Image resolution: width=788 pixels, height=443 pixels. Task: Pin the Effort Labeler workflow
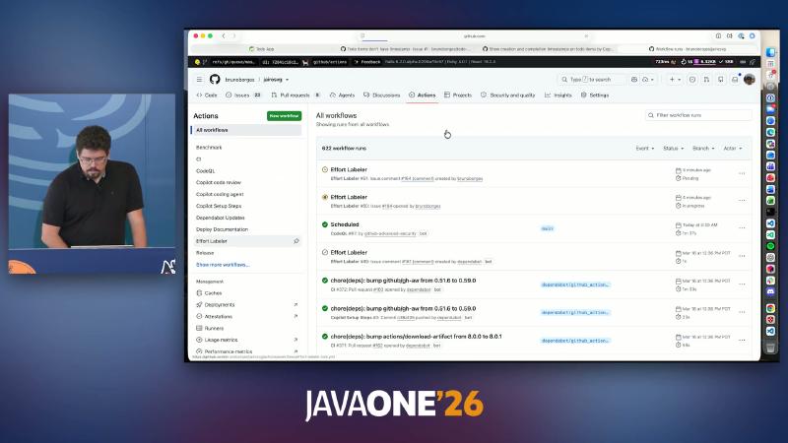[x=296, y=241]
